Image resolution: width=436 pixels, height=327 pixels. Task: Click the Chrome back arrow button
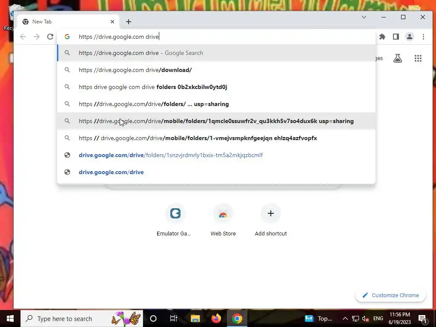pos(23,37)
